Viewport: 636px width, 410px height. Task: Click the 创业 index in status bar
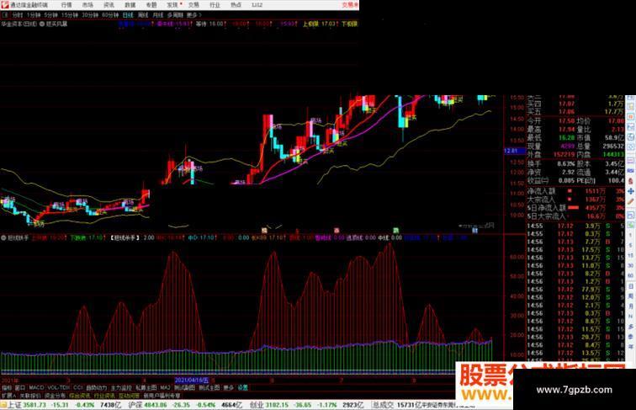[257, 405]
